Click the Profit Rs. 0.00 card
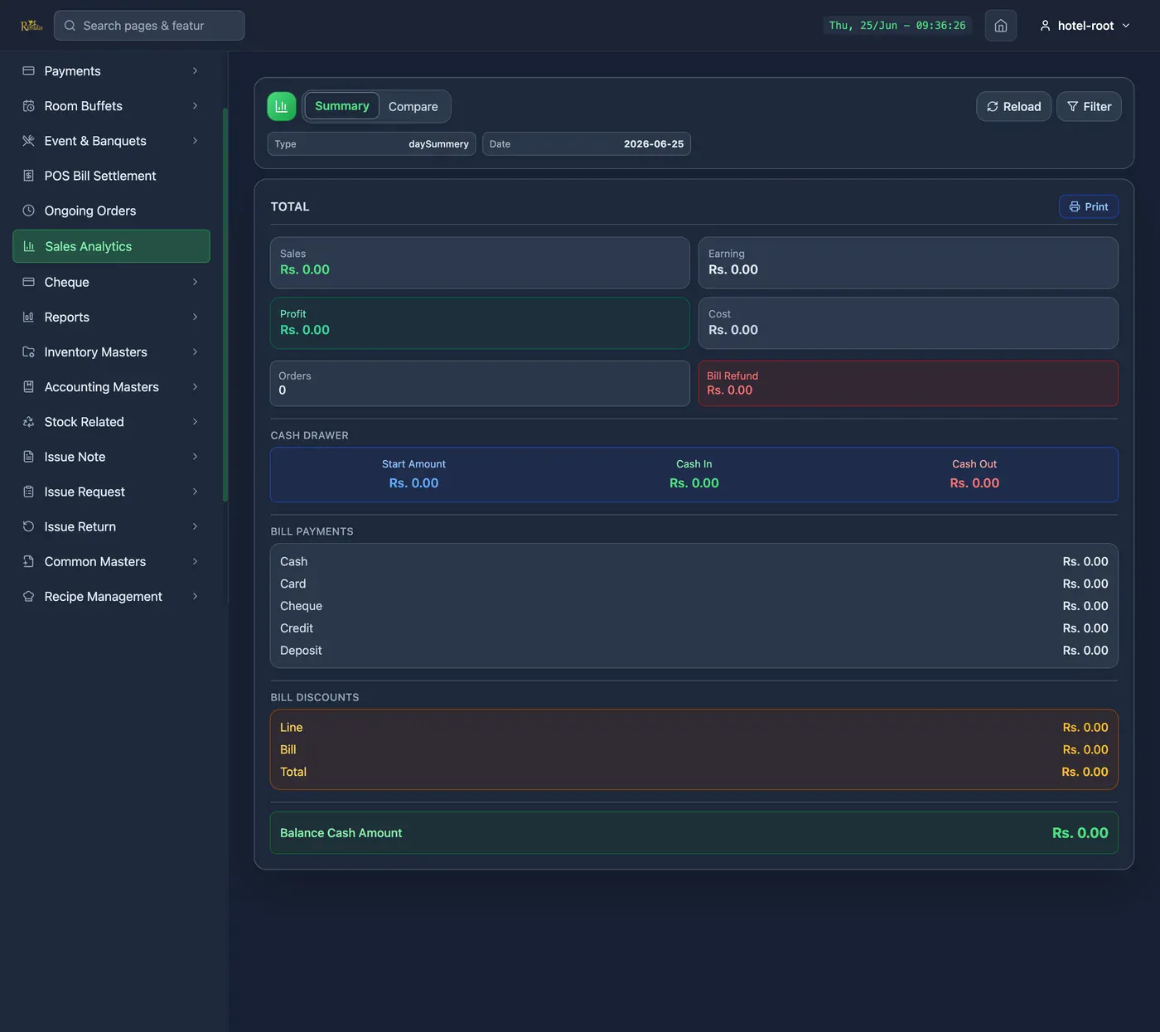Image resolution: width=1160 pixels, height=1032 pixels. click(480, 323)
